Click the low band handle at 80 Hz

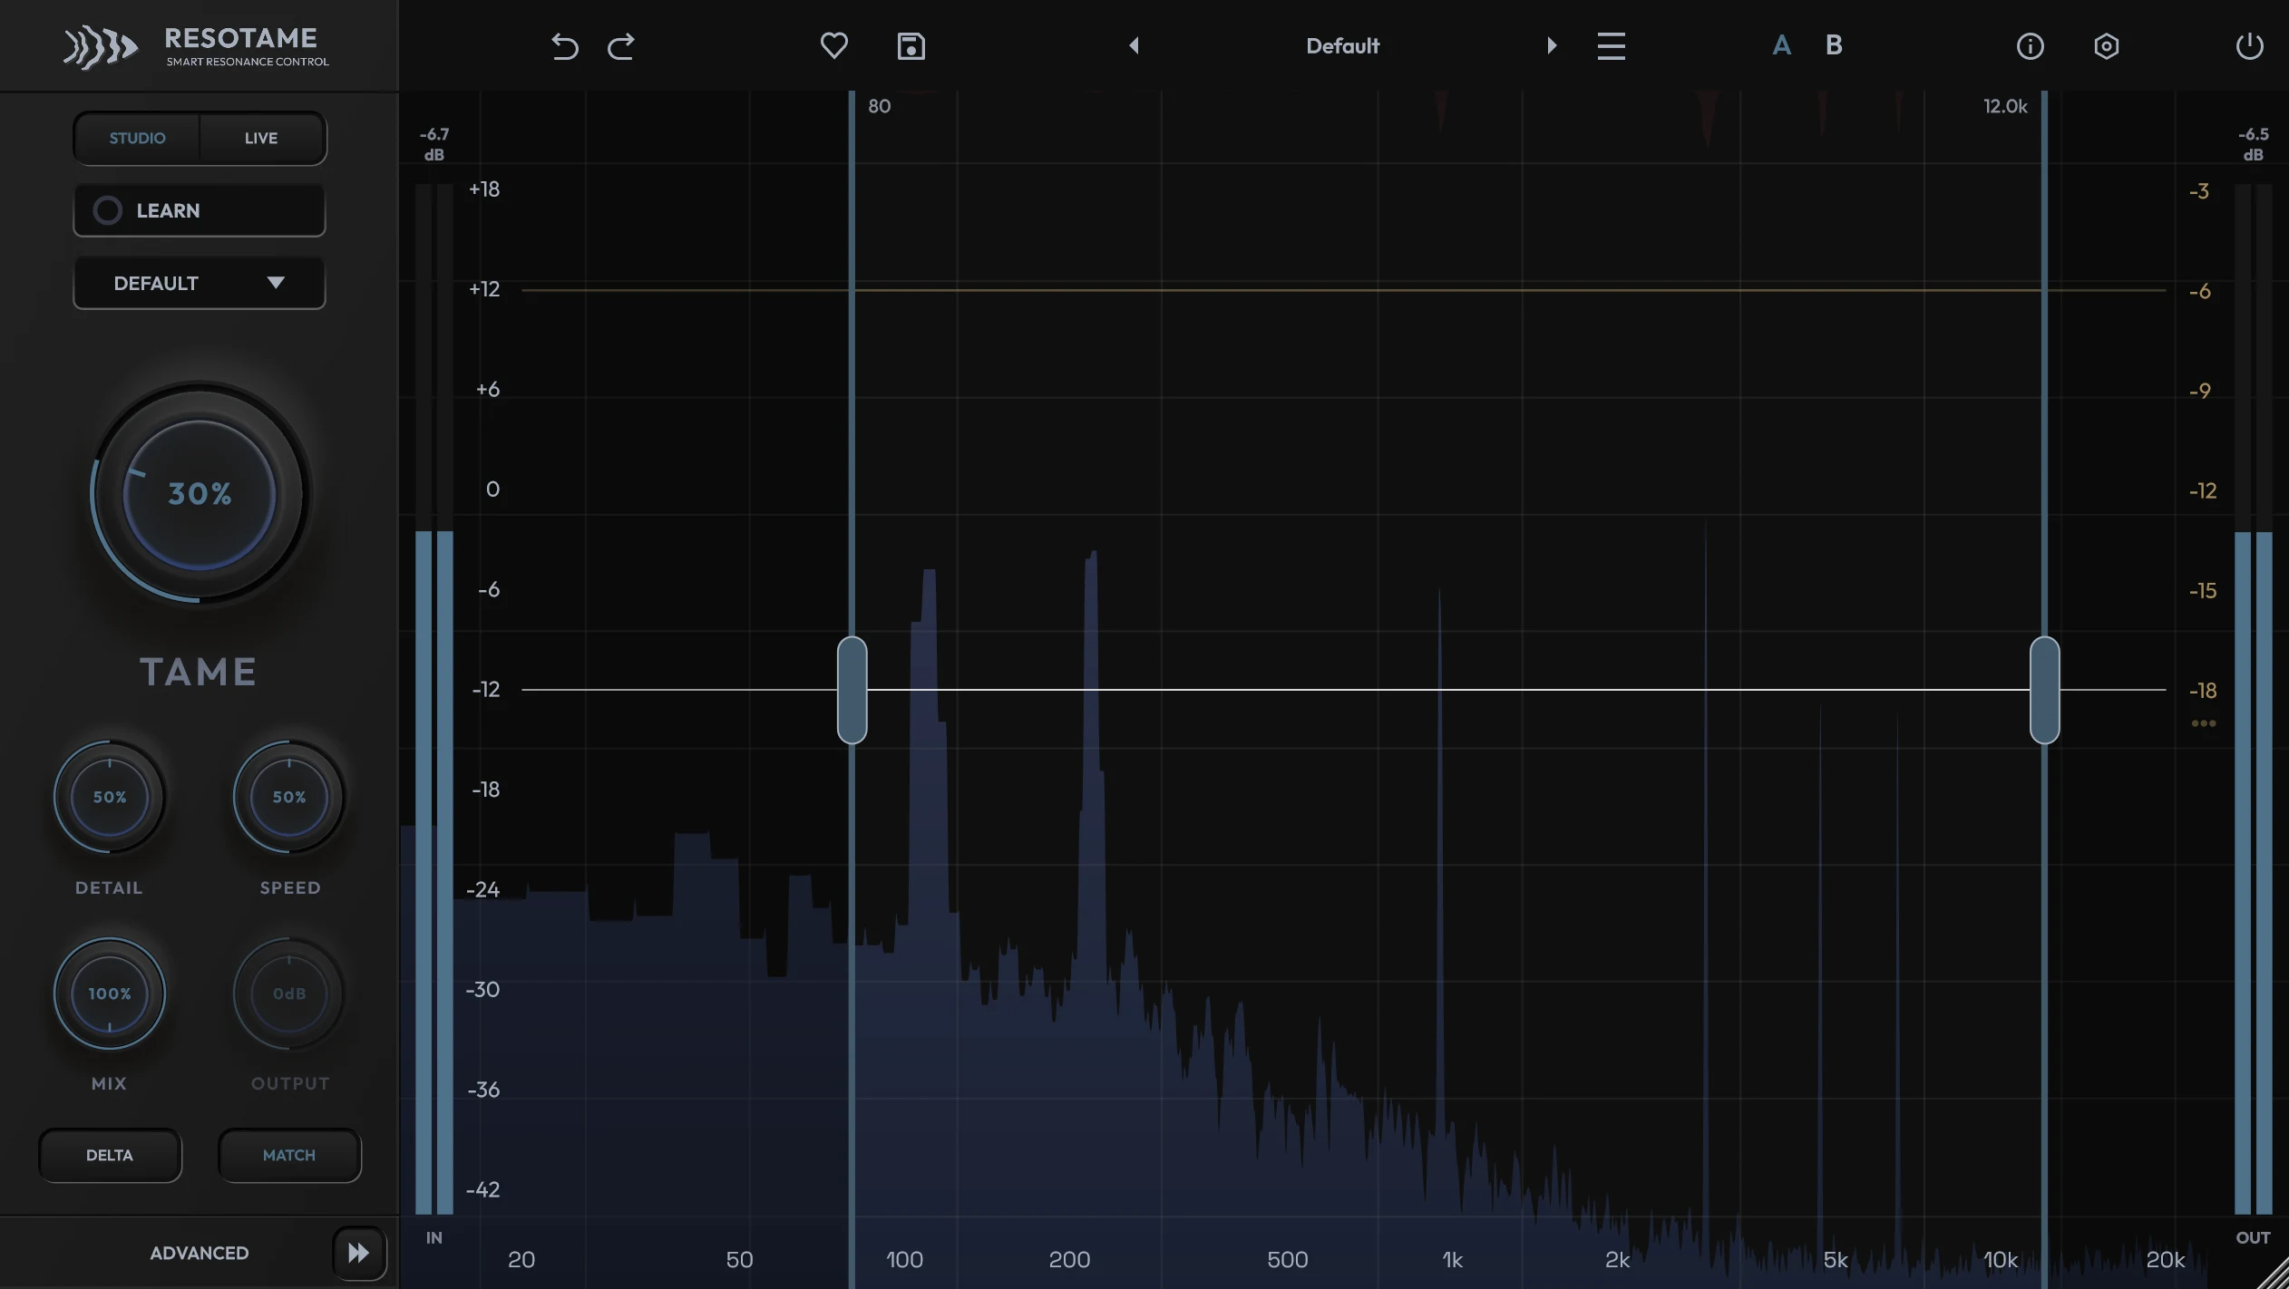(x=852, y=690)
